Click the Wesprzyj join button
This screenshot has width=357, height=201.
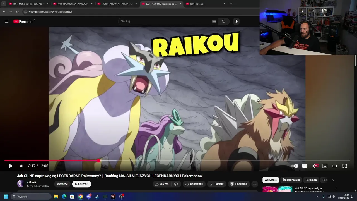pos(62,184)
